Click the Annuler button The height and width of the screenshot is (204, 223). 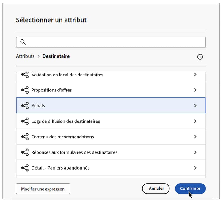pyautogui.click(x=156, y=189)
